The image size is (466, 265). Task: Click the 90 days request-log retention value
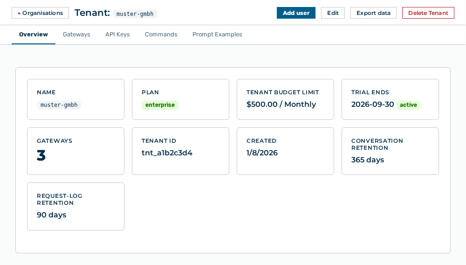pos(51,215)
